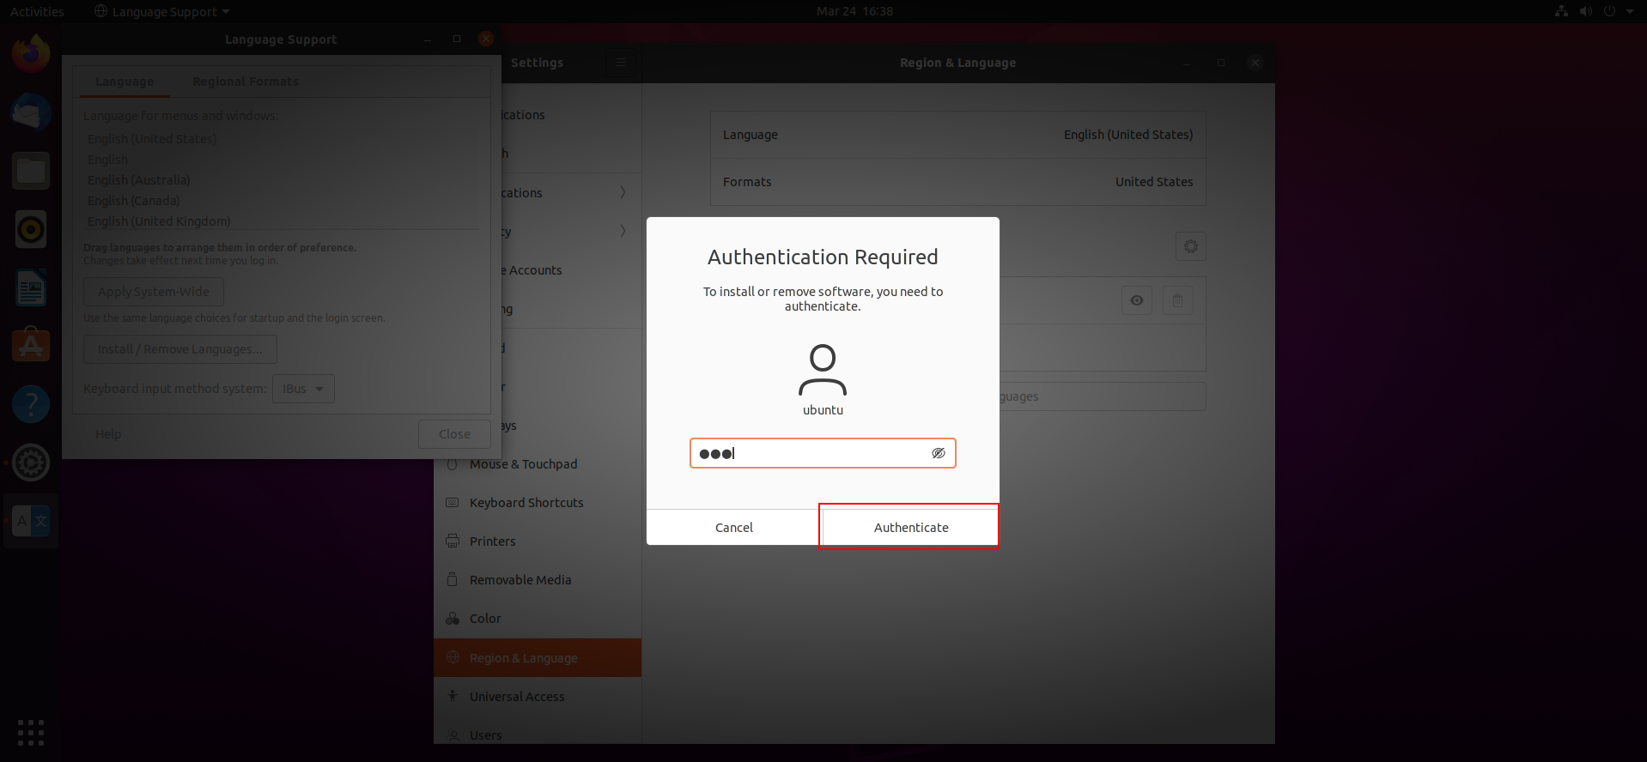Cancel the authentication dialog
Image resolution: width=1647 pixels, height=762 pixels.
tap(734, 527)
